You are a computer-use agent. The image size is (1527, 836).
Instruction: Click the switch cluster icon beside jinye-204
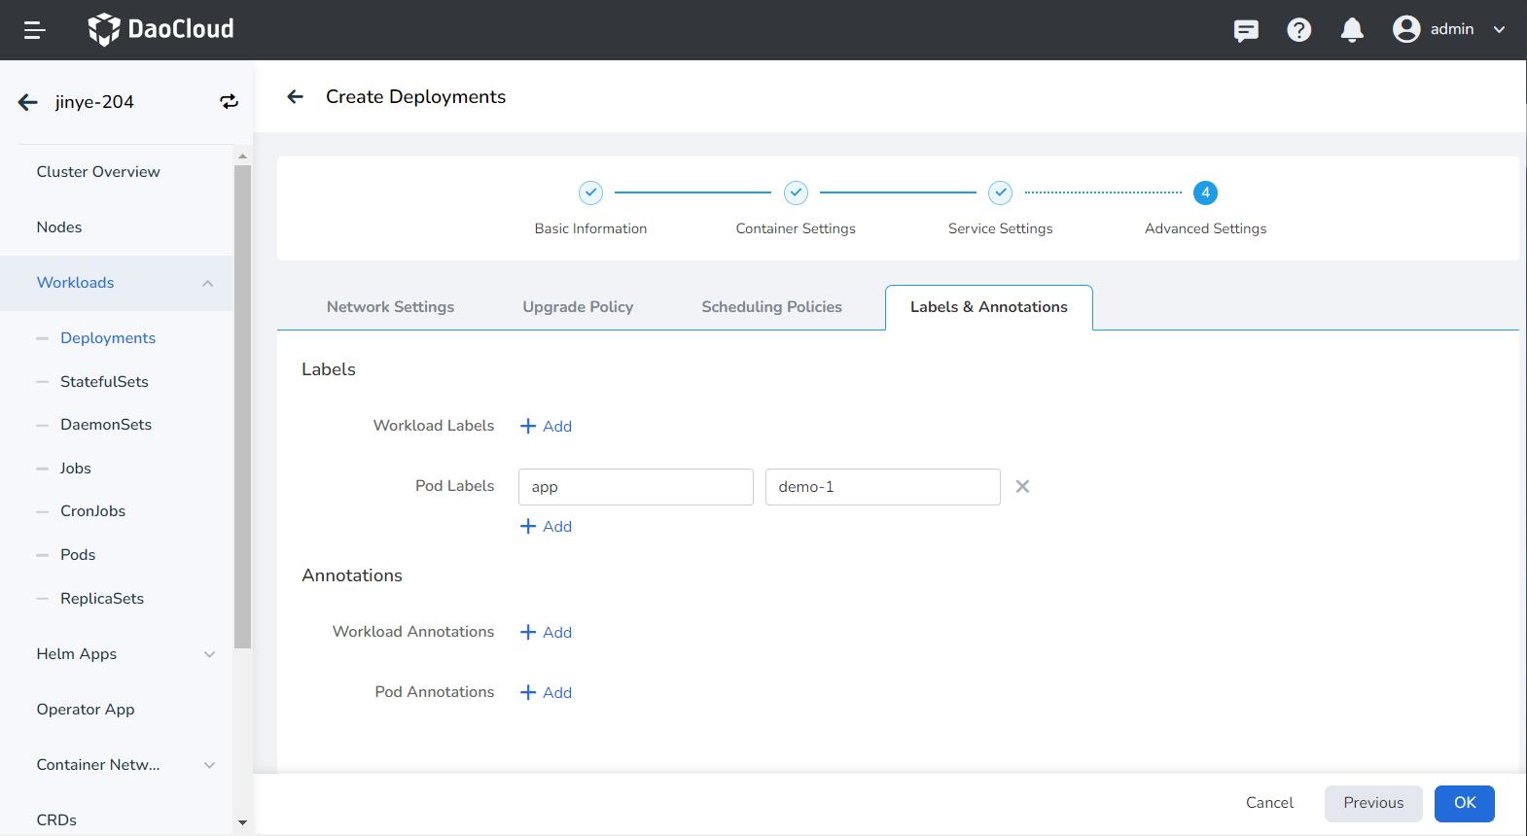[x=229, y=102]
